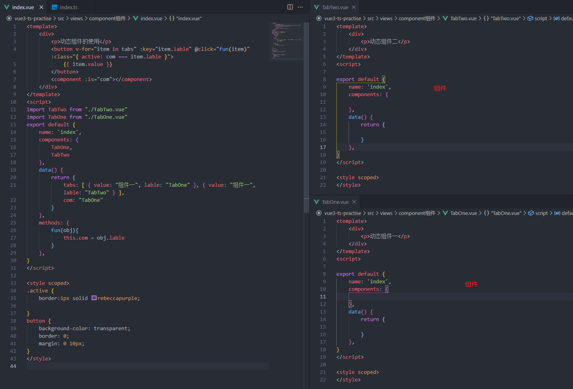The image size is (573, 389).
Task: Click the split editor right icon
Action: (x=290, y=7)
